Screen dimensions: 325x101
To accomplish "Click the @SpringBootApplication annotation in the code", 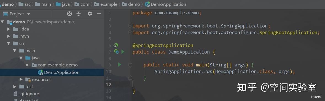I will click(x=163, y=46).
